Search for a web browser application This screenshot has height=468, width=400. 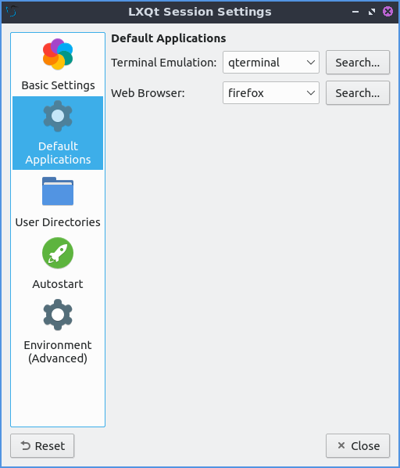tap(358, 93)
